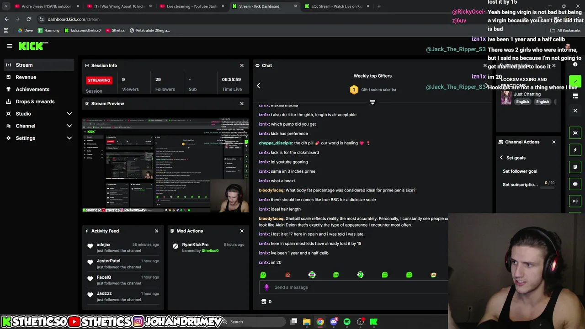585x329 pixels.
Task: Reload the page
Action: click(x=28, y=19)
